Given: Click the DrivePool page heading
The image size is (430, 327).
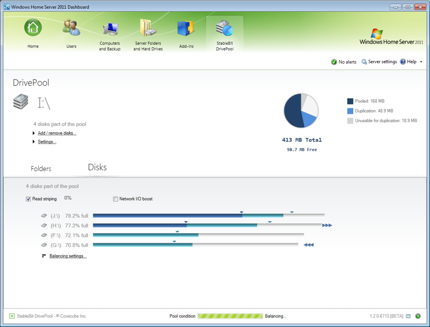Looking at the screenshot, I should point(31,83).
